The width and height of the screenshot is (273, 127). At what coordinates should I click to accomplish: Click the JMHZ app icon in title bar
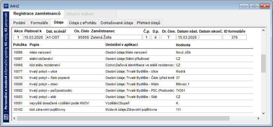(6, 6)
